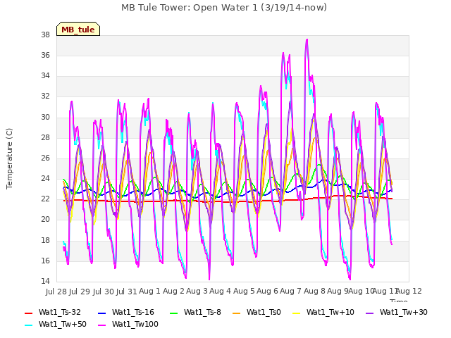Select the Wat1_Ts0 legend label
The height and width of the screenshot is (338, 451).
(x=264, y=312)
